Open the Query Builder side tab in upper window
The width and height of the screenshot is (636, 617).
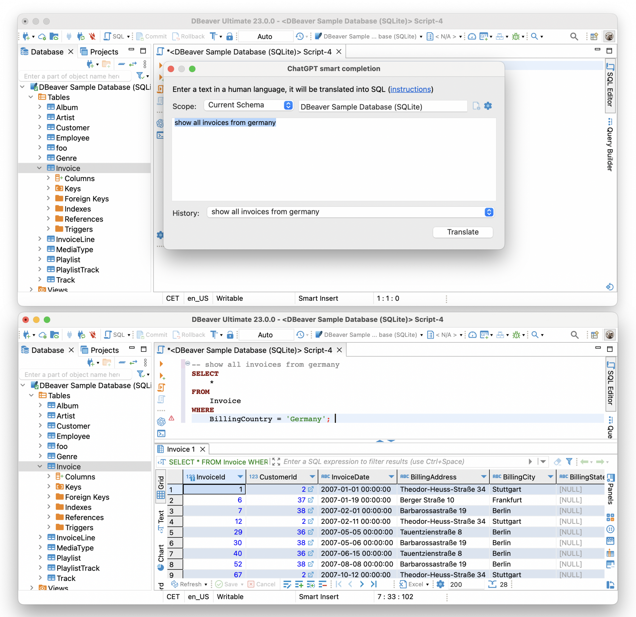coord(610,145)
